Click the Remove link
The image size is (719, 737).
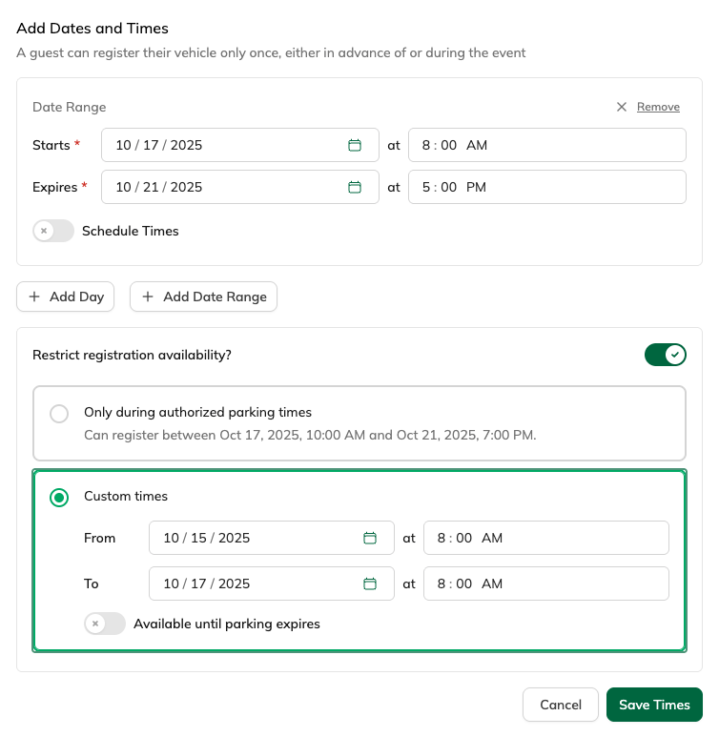coord(658,107)
